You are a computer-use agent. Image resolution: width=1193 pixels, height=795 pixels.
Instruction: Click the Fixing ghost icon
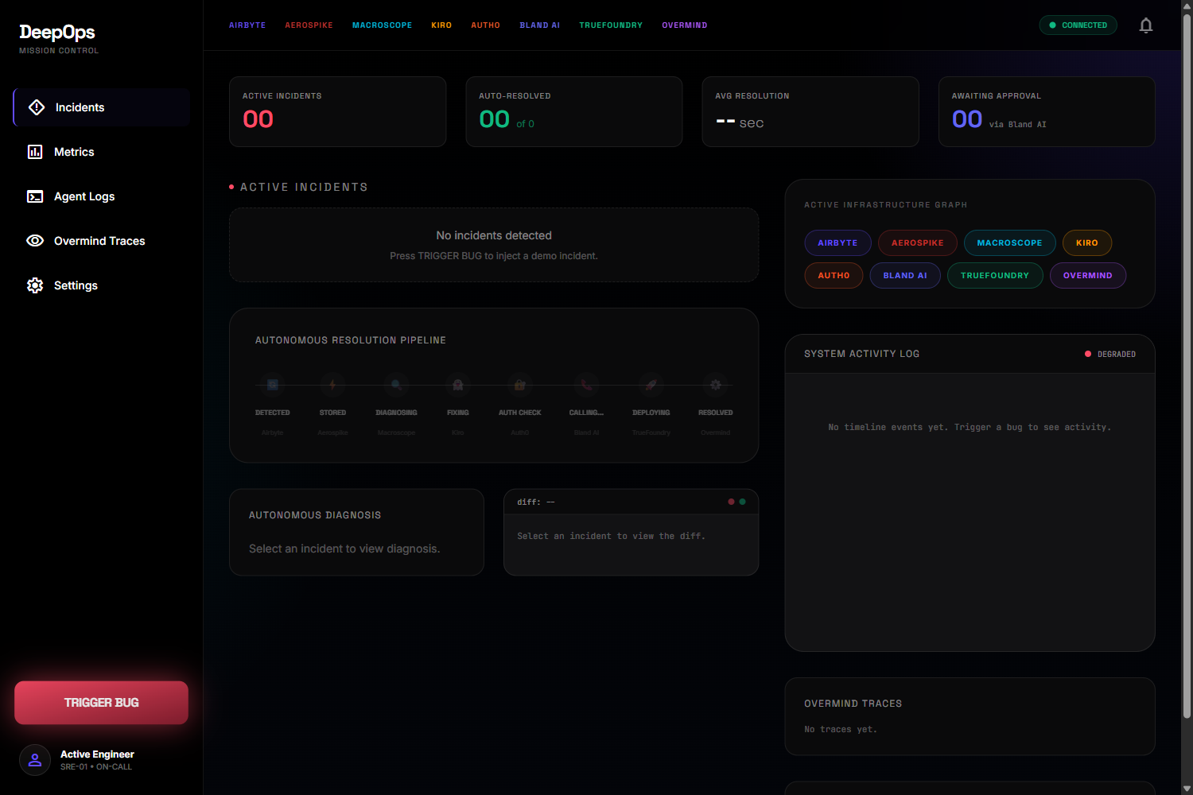coord(458,385)
